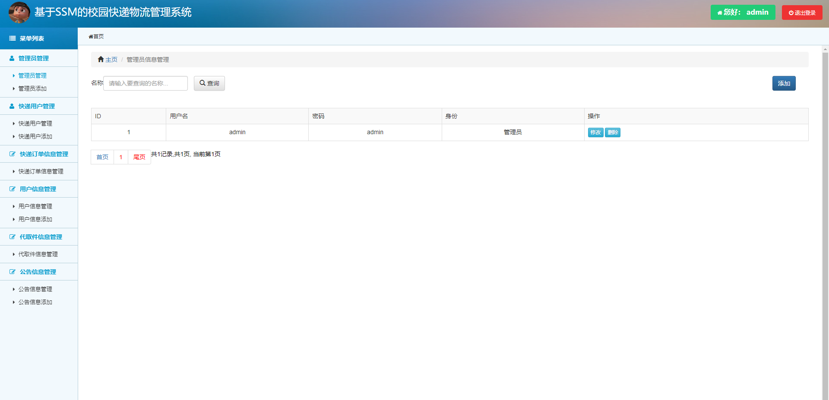829x400 pixels.
Task: Focus the 名称 search input field
Action: [x=146, y=83]
